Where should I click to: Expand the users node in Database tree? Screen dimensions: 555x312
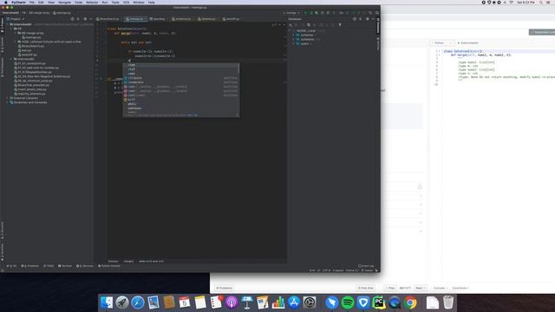(294, 43)
